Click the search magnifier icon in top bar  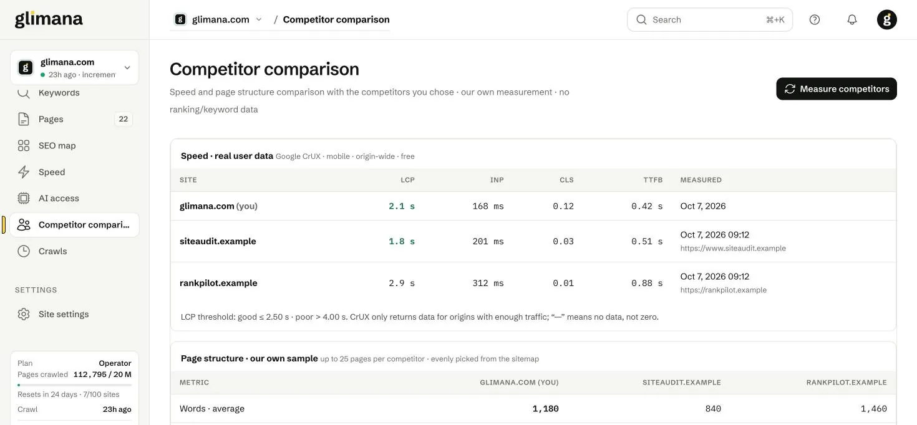641,19
